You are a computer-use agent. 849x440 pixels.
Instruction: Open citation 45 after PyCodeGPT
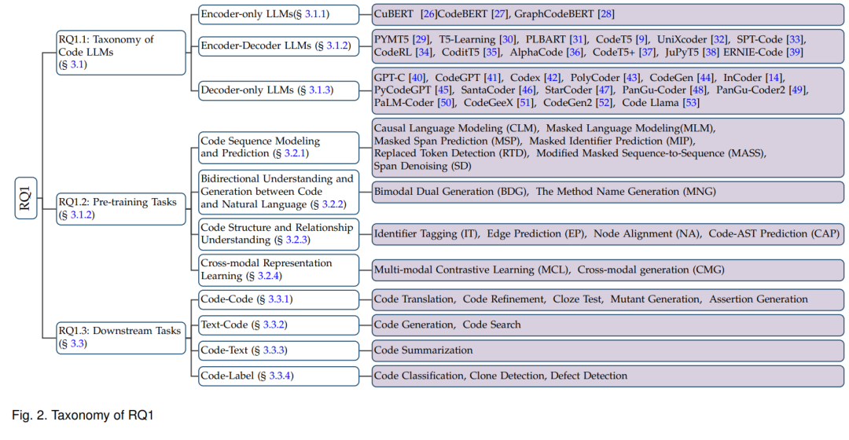click(443, 90)
